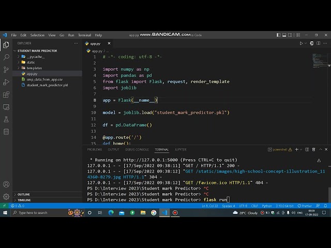Add a new terminal with plus icon
331x248 pixels.
(x=296, y=149)
